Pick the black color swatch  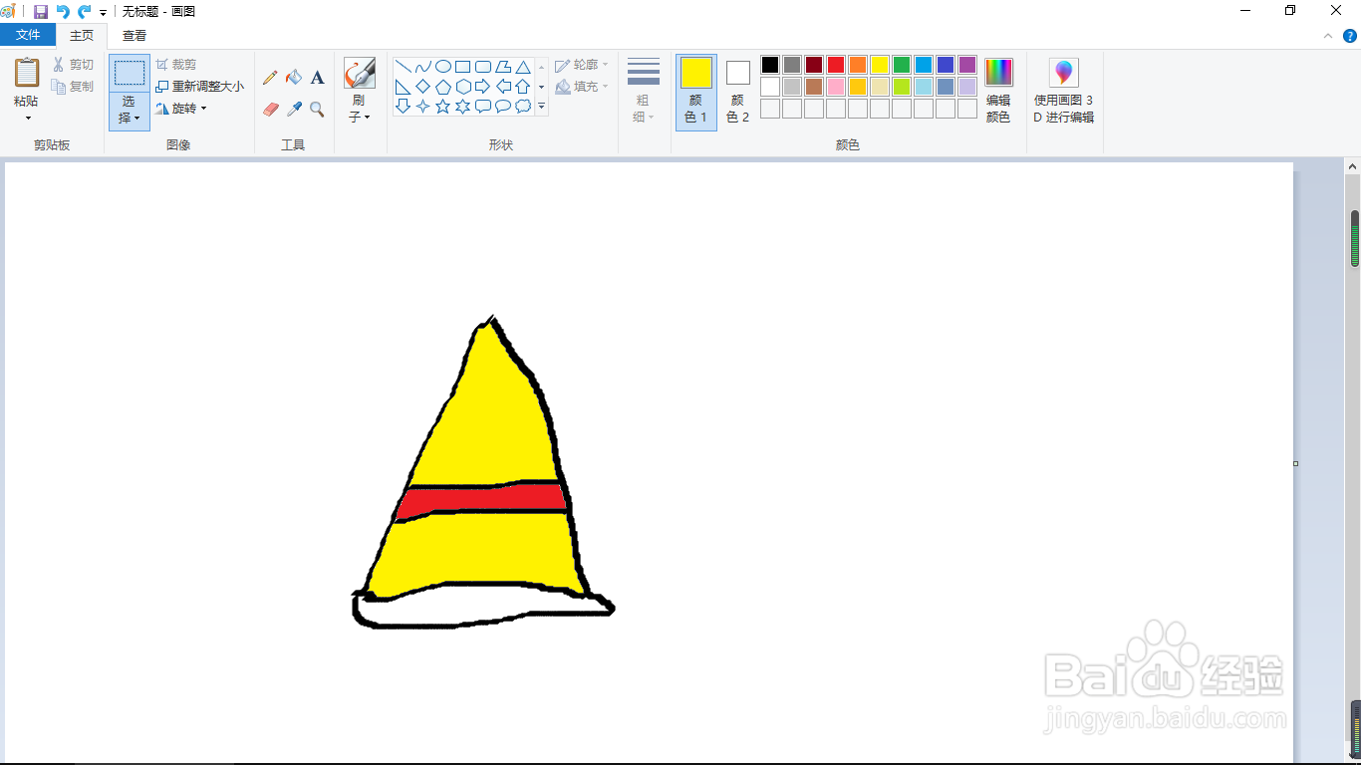coord(770,65)
